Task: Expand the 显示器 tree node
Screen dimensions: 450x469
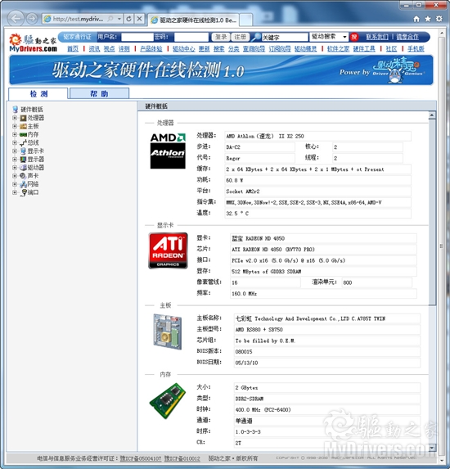Action: tap(15, 159)
